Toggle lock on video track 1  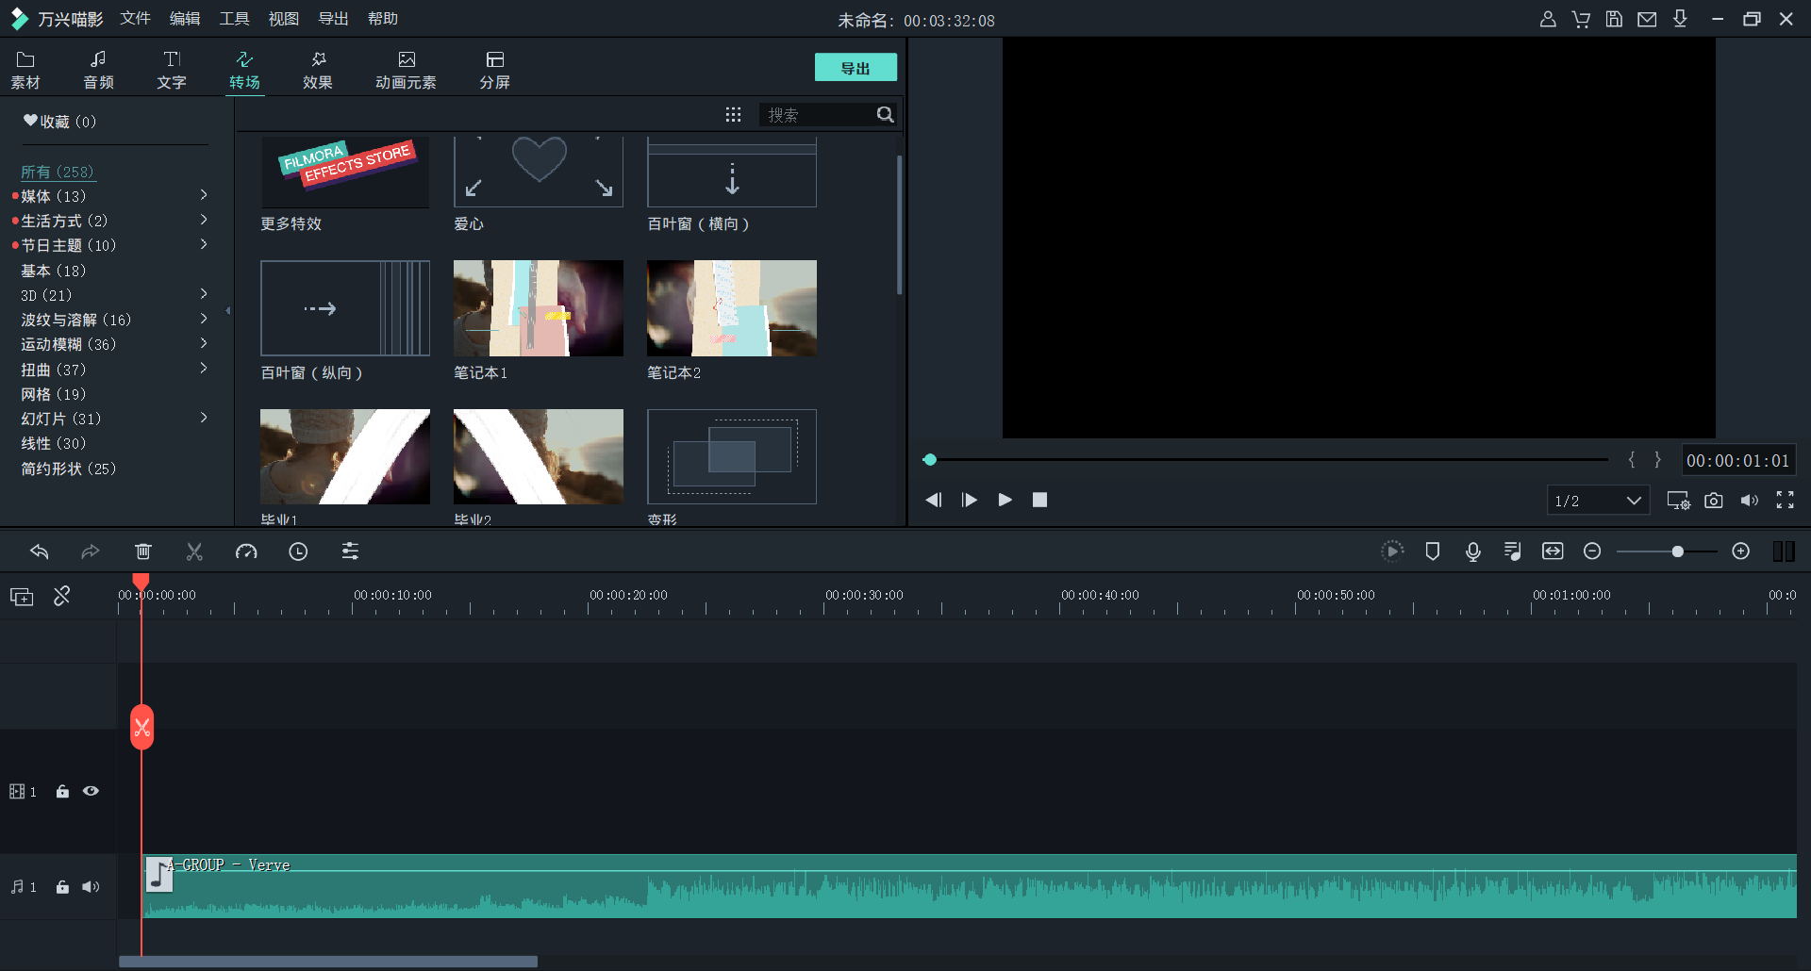coord(62,791)
